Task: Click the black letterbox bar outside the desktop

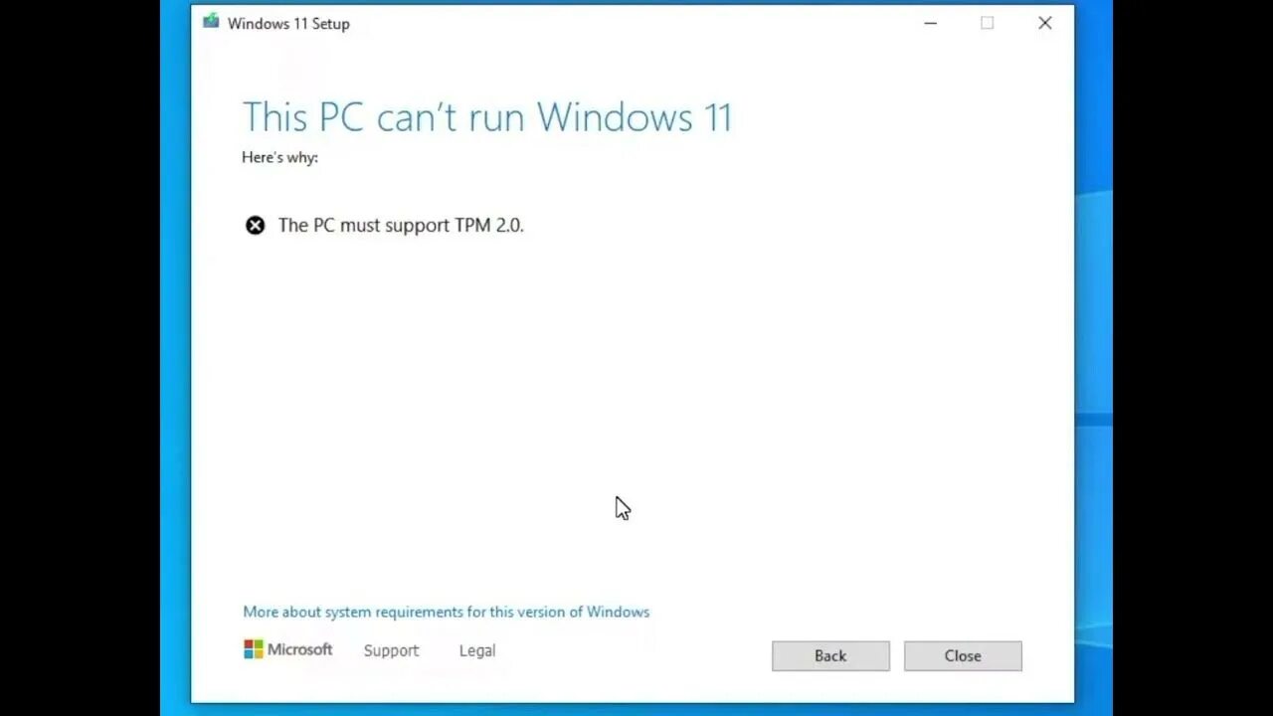Action: tap(80, 358)
